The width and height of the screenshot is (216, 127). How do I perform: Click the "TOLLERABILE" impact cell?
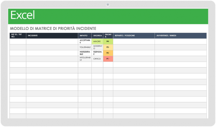[x=85, y=47]
